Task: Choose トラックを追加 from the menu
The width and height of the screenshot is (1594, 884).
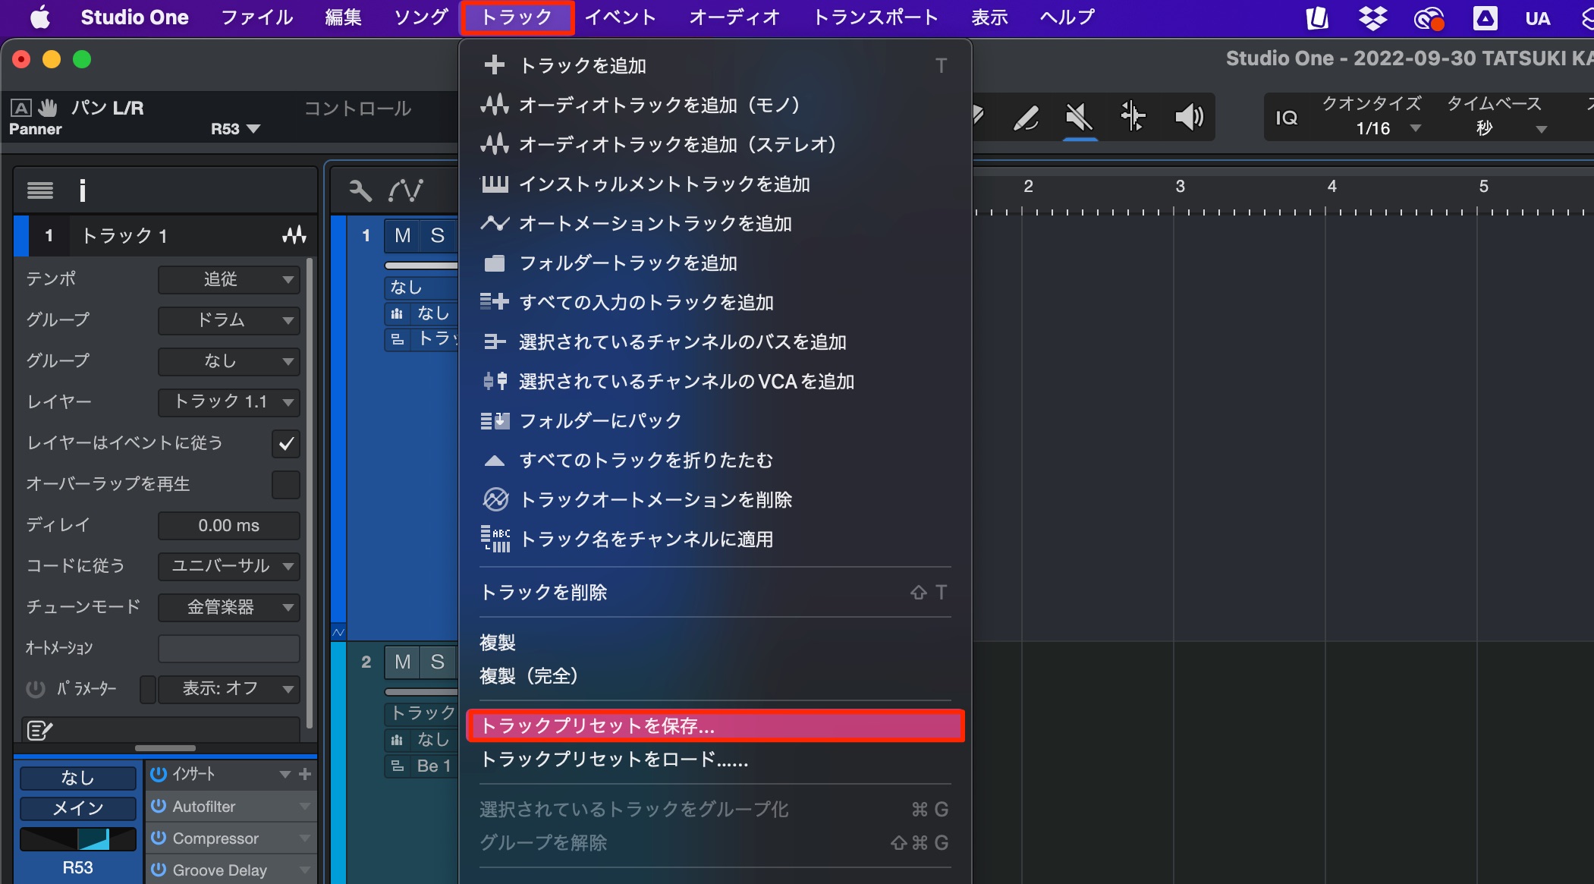Action: coord(715,65)
